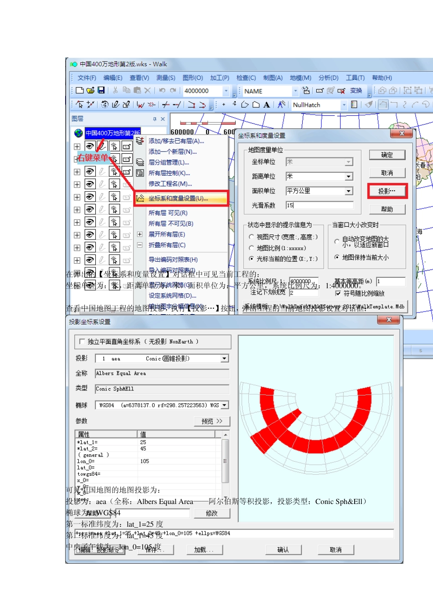The height and width of the screenshot is (613, 433).
Task: Click the 层分组管理 stacked layers icon
Action: (x=140, y=162)
